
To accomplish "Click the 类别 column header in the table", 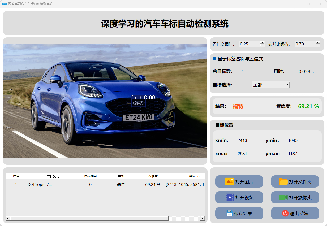I will pyautogui.click(x=121, y=176).
